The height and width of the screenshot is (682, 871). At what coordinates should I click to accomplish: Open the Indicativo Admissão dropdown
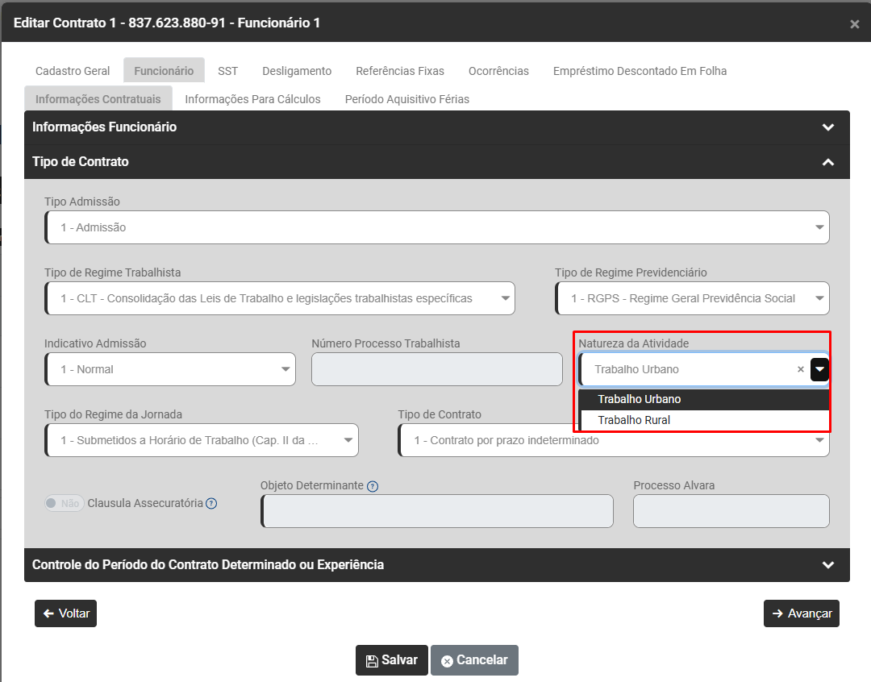coord(170,369)
